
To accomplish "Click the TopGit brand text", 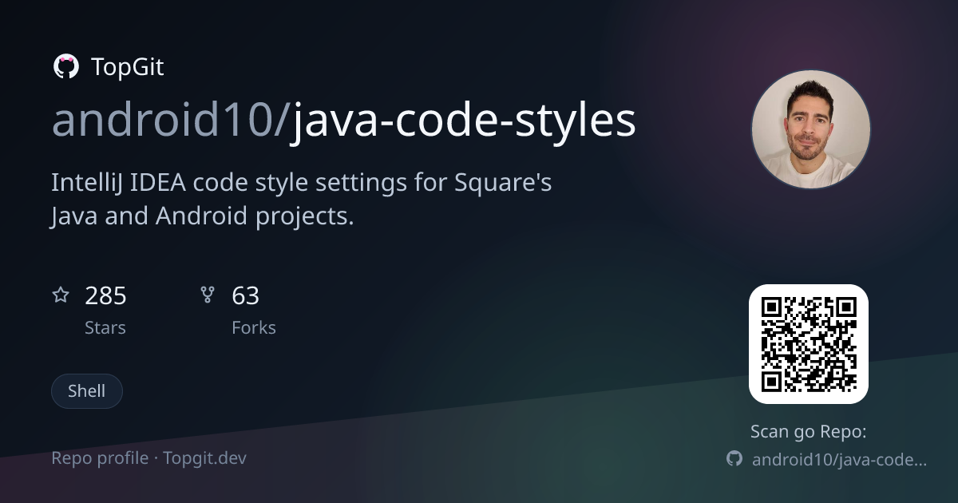I will click(x=128, y=67).
